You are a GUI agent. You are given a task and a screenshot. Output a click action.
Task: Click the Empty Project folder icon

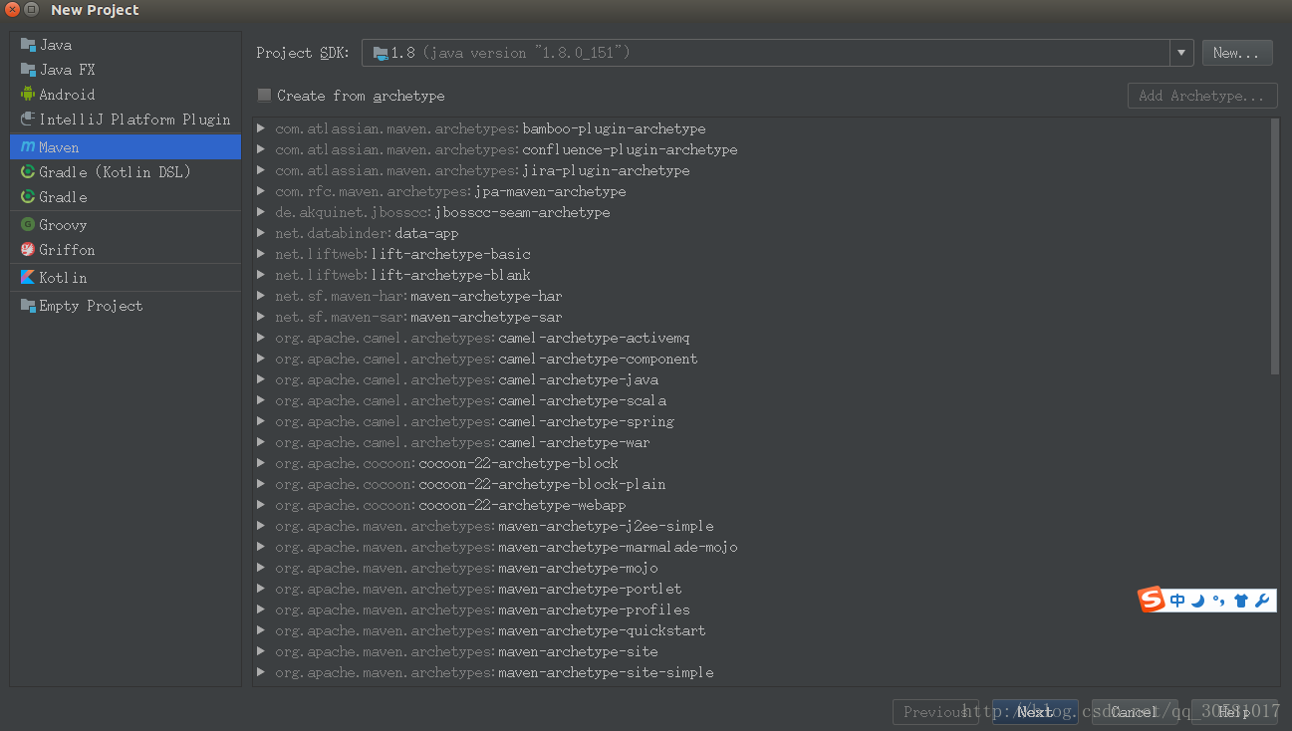point(28,306)
